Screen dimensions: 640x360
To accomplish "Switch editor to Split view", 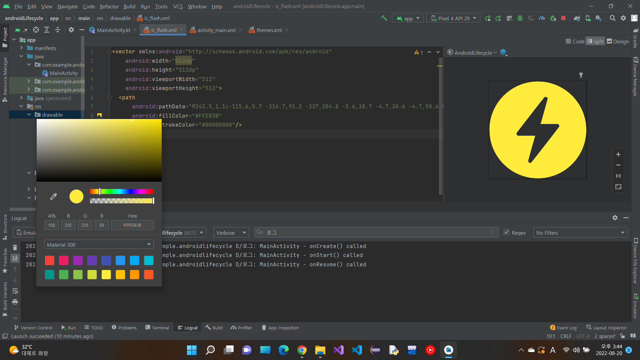I will point(595,41).
